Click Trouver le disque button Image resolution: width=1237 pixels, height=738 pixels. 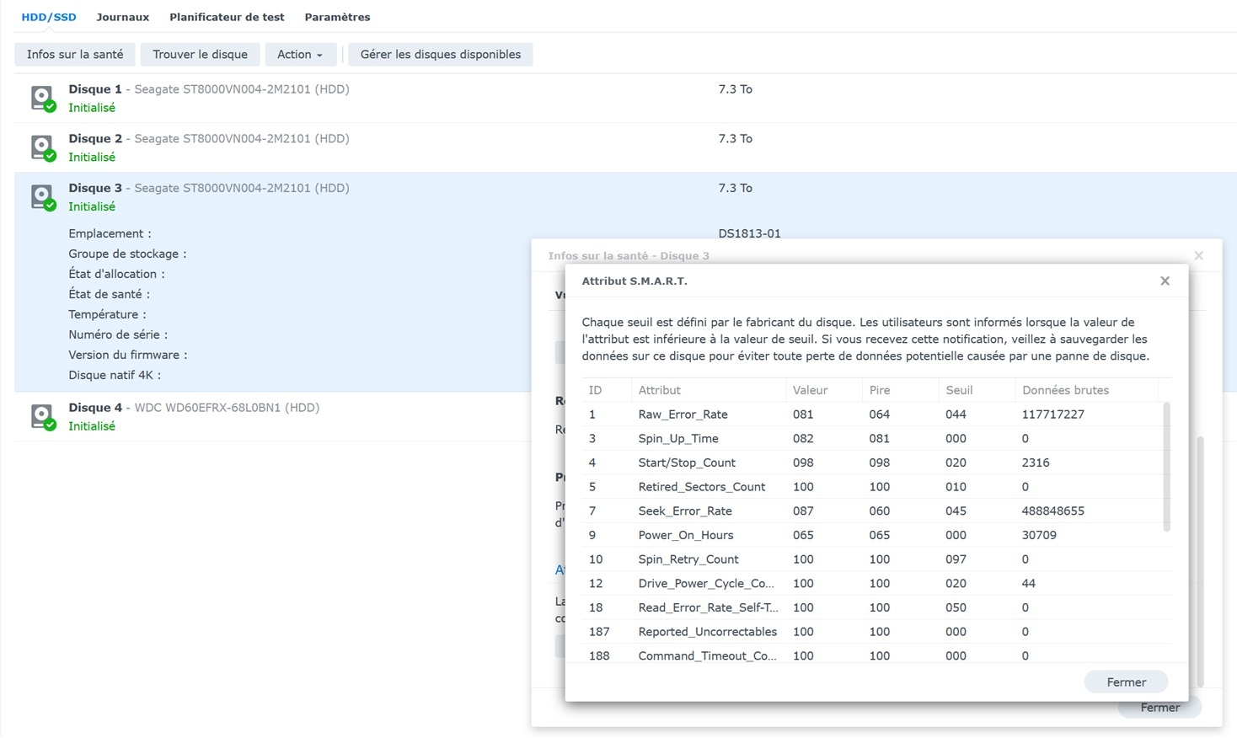[200, 54]
